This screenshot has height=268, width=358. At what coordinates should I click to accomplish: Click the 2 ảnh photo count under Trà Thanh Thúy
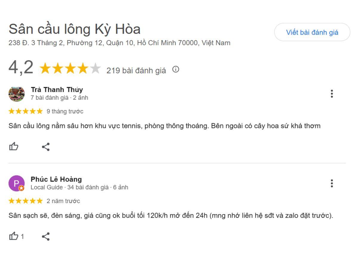coord(80,98)
